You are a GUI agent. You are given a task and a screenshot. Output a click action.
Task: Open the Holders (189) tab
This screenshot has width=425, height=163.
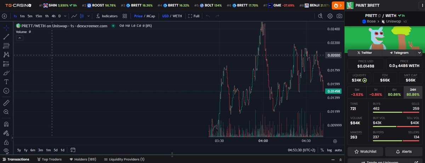pyautogui.click(x=83, y=159)
